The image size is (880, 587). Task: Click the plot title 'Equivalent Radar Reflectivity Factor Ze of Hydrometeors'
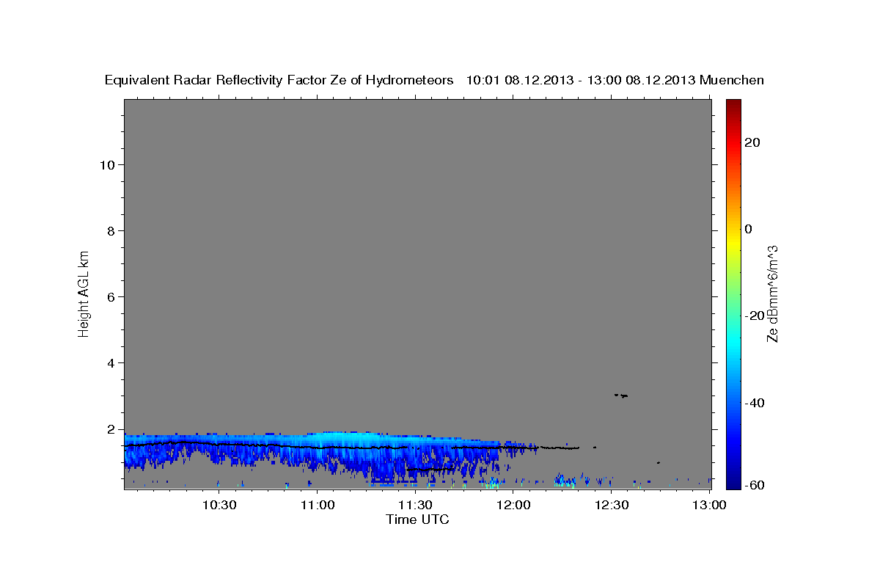pyautogui.click(x=279, y=81)
